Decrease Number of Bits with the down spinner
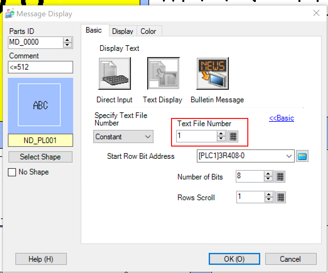The height and width of the screenshot is (273, 328). (268, 179)
